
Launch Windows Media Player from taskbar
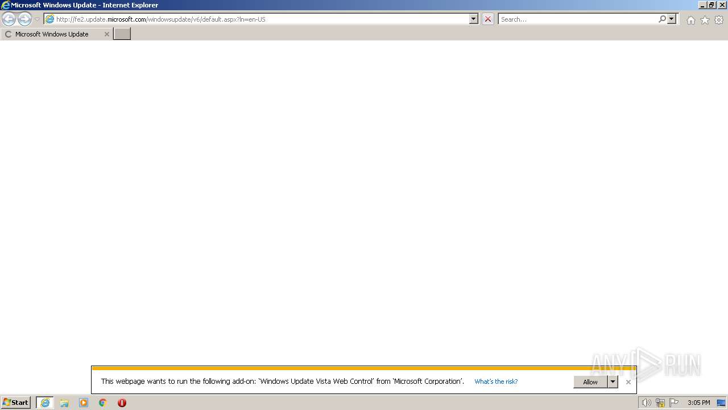[x=84, y=403]
